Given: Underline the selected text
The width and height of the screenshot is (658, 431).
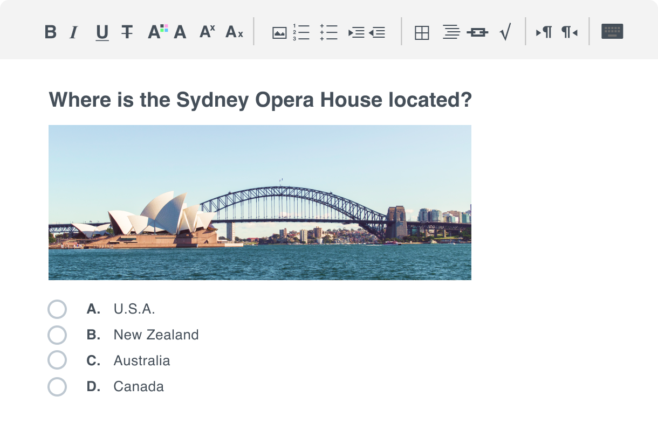Looking at the screenshot, I should click(102, 32).
